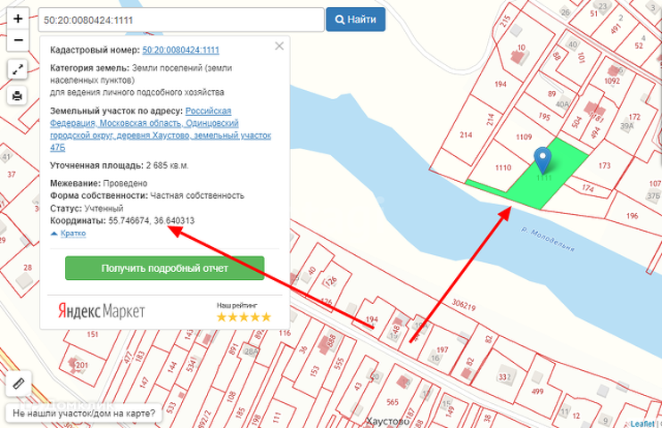Select parcel 194 north of river
Image resolution: width=662 pixels, height=428 pixels.
click(x=501, y=85)
